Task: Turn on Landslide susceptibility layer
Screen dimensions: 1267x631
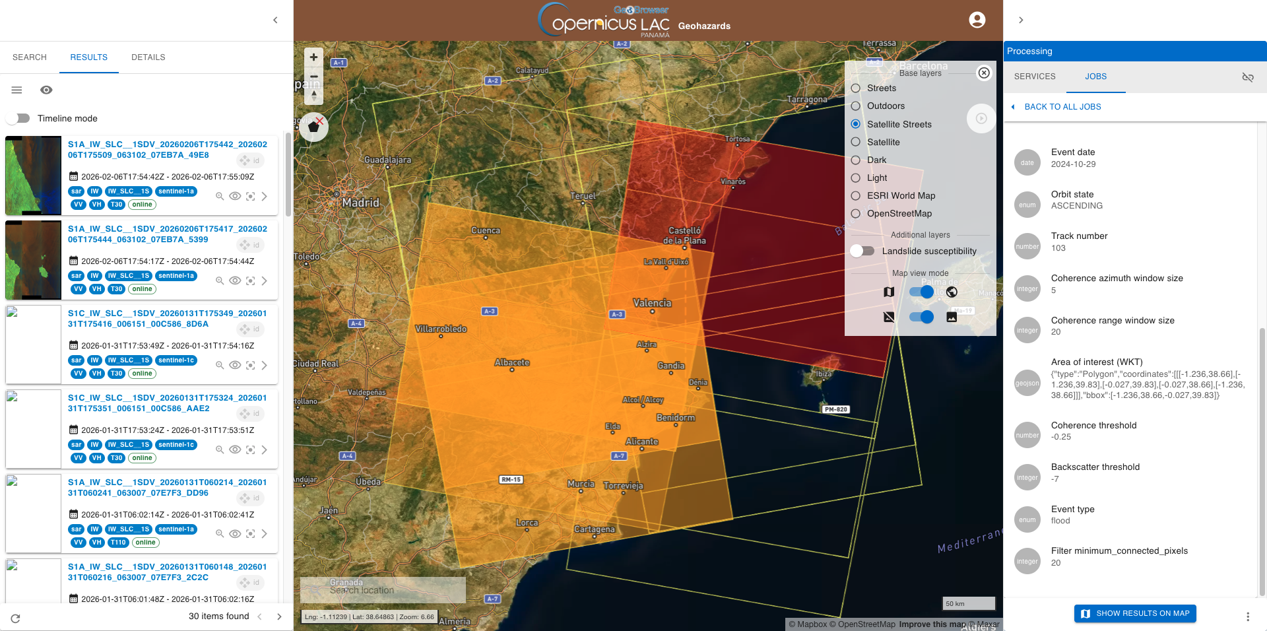Action: click(x=862, y=251)
